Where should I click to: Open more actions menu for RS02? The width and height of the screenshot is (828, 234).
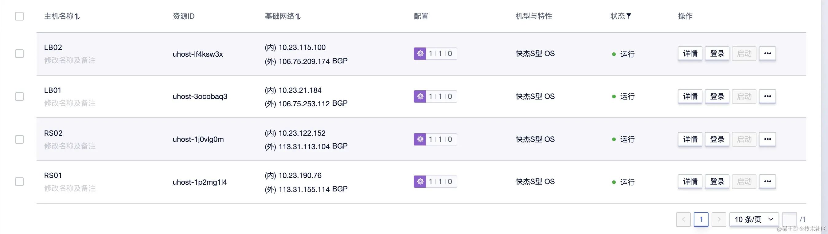click(767, 139)
